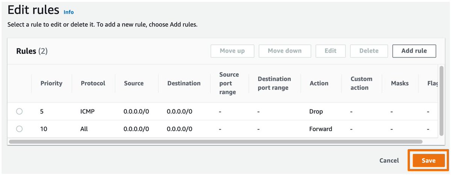The width and height of the screenshot is (451, 175).
Task: Click the Source column header
Action: [134, 83]
